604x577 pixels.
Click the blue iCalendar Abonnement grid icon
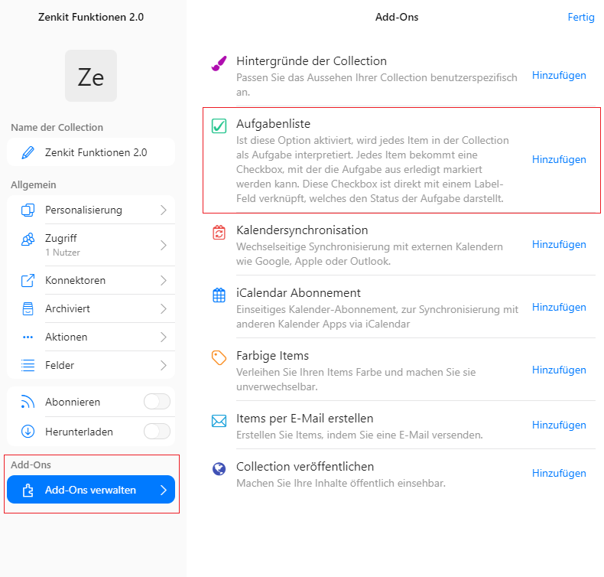[219, 295]
